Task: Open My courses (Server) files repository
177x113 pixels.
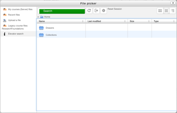Action: coord(18,9)
